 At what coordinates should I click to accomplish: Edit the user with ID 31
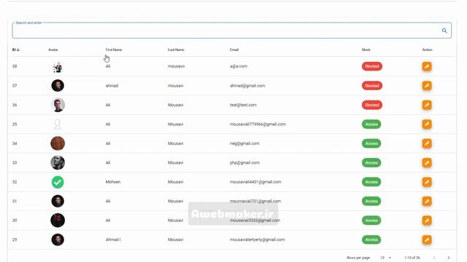click(427, 201)
